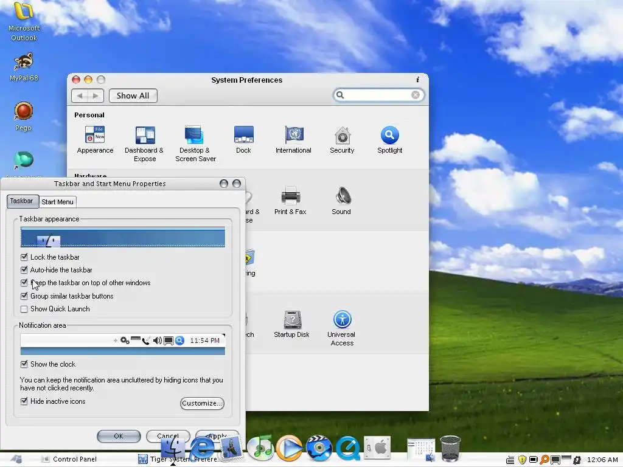Toggle Show the clock checkbox
This screenshot has width=623, height=467.
coord(24,364)
